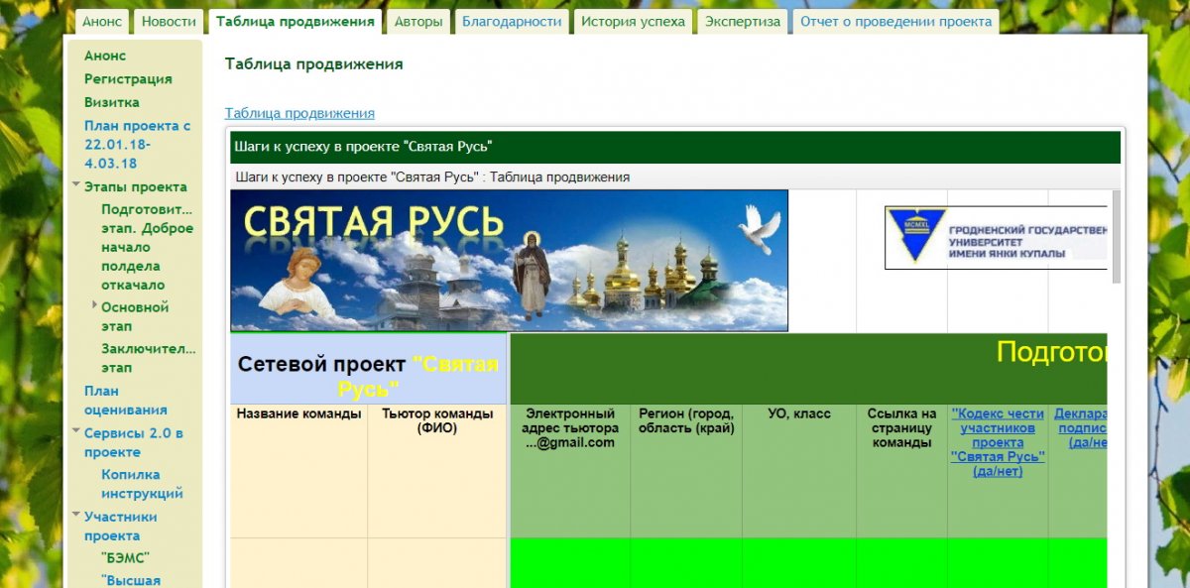This screenshot has width=1190, height=588.
Task: Open План оценивания sidebar link
Action: point(125,401)
